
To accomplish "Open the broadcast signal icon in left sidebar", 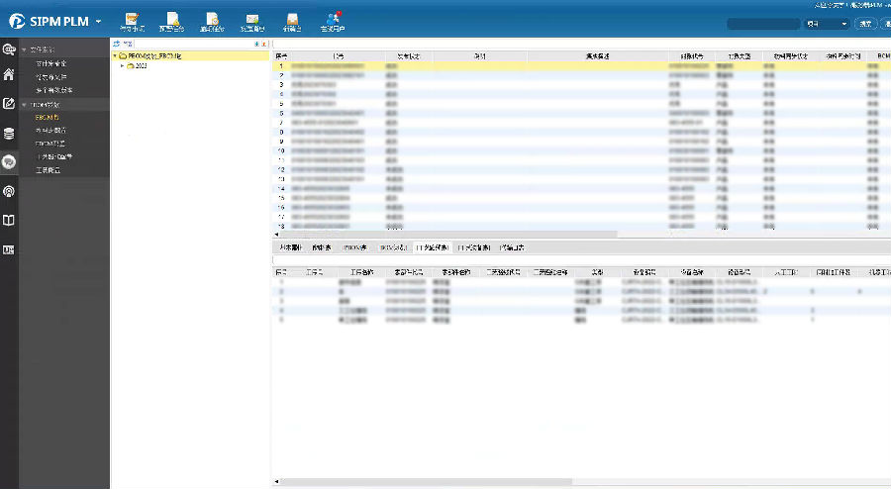I will click(9, 191).
